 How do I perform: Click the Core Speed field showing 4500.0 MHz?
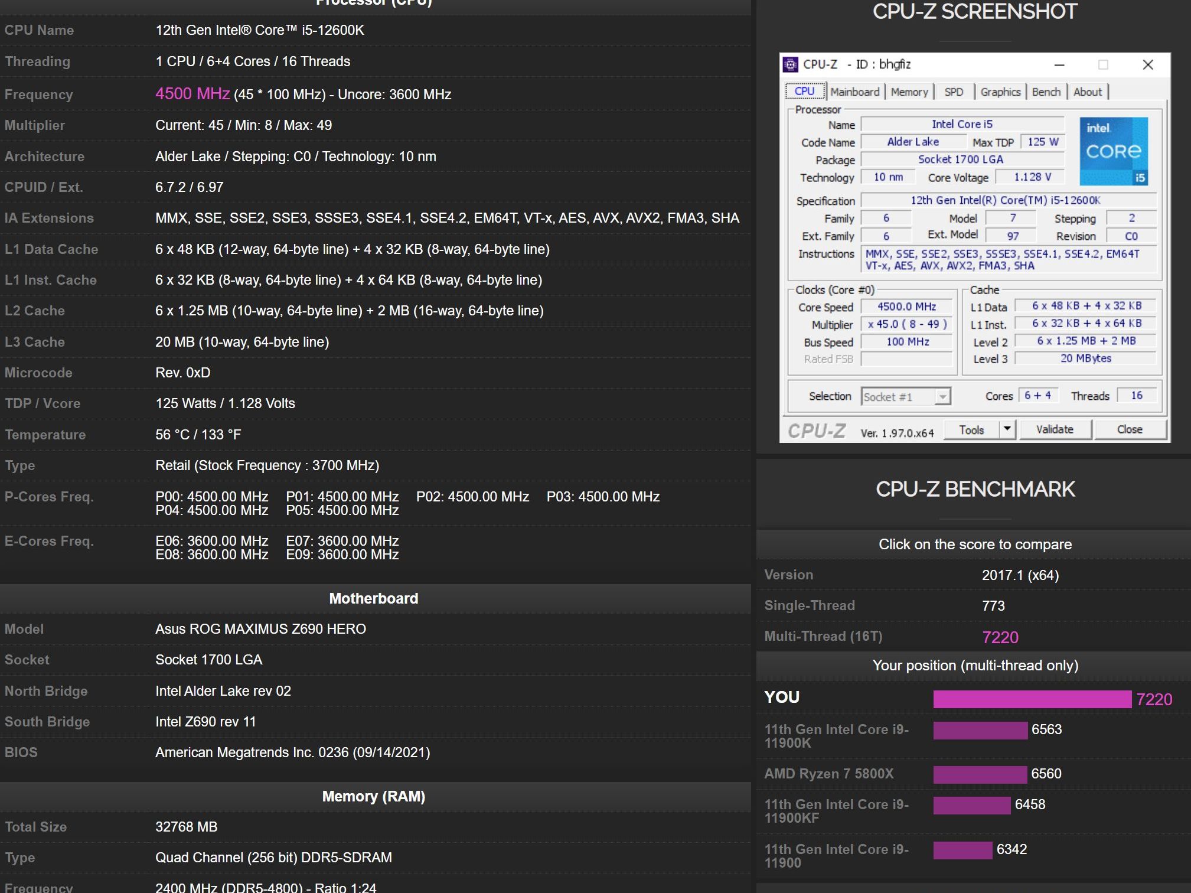coord(906,307)
